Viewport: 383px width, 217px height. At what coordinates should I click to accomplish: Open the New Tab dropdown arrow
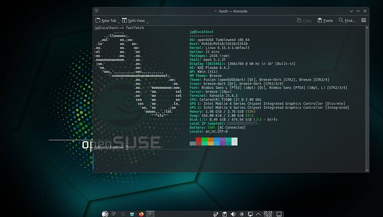pos(119,23)
